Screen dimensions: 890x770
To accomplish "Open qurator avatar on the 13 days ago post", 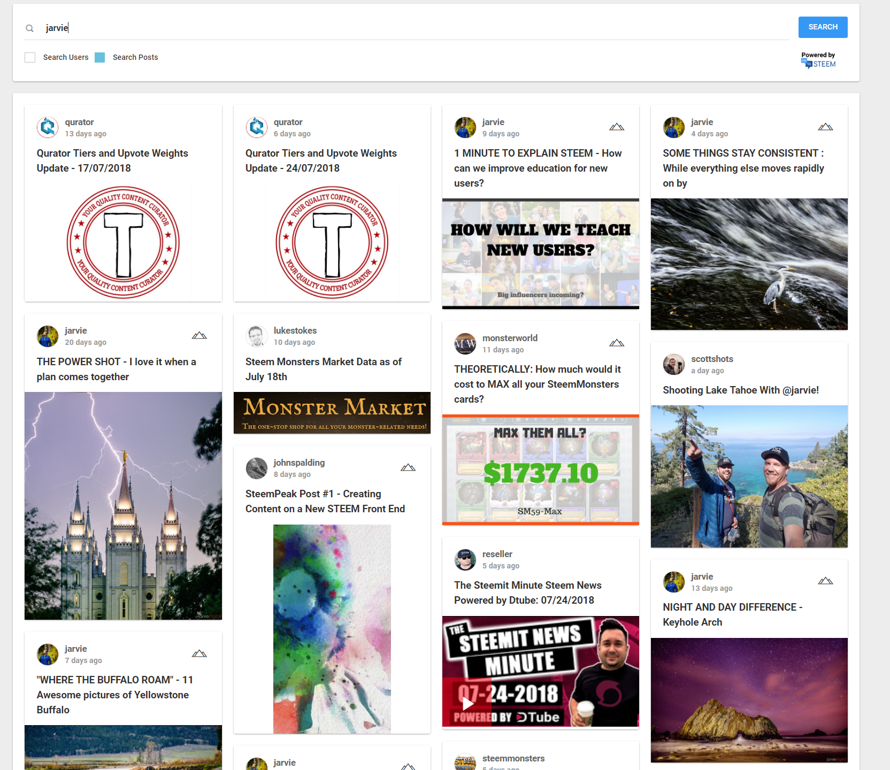I will [48, 127].
